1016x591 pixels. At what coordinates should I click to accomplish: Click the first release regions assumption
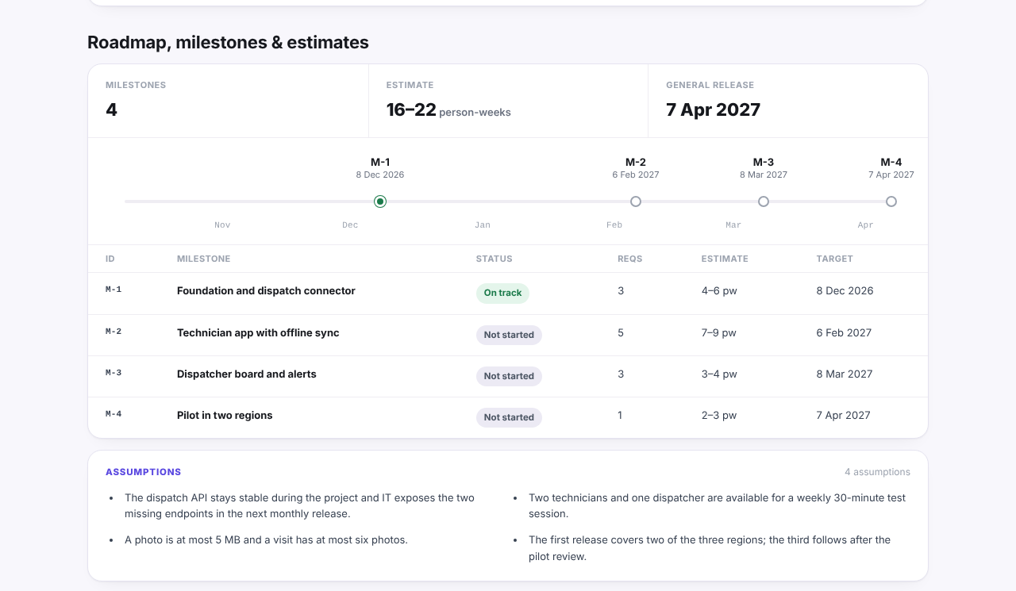pos(710,548)
